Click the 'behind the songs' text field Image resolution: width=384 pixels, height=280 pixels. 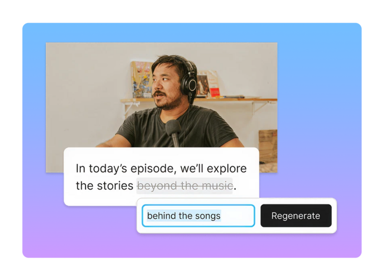[x=198, y=216]
